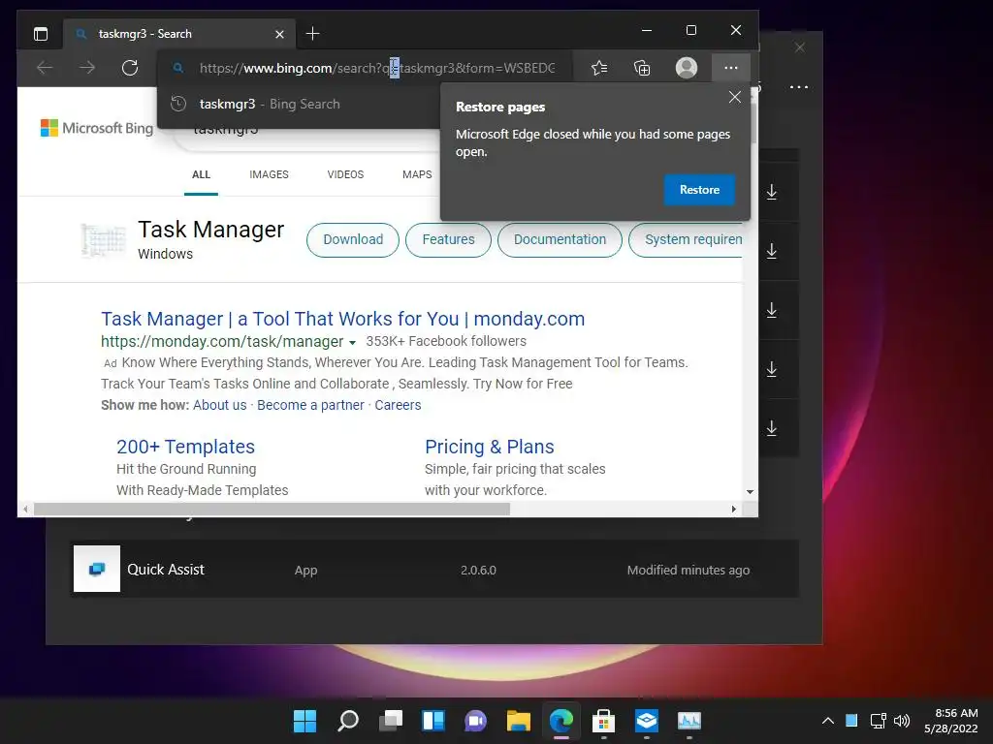Click the Documentation pill button
This screenshot has width=993, height=744.
point(560,240)
